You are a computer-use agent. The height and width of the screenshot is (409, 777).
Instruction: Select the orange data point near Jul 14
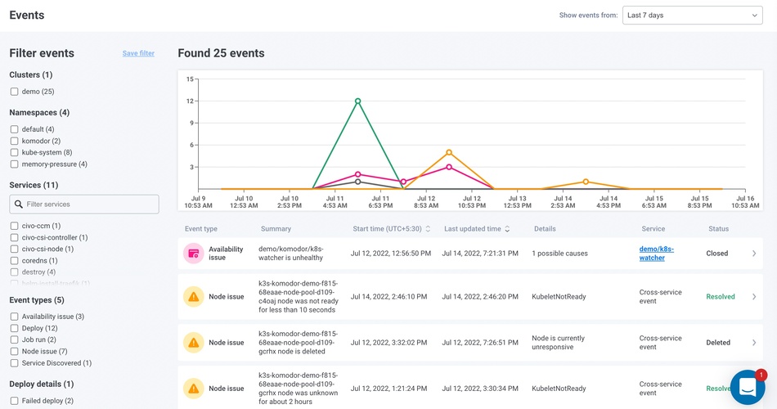[x=586, y=182]
